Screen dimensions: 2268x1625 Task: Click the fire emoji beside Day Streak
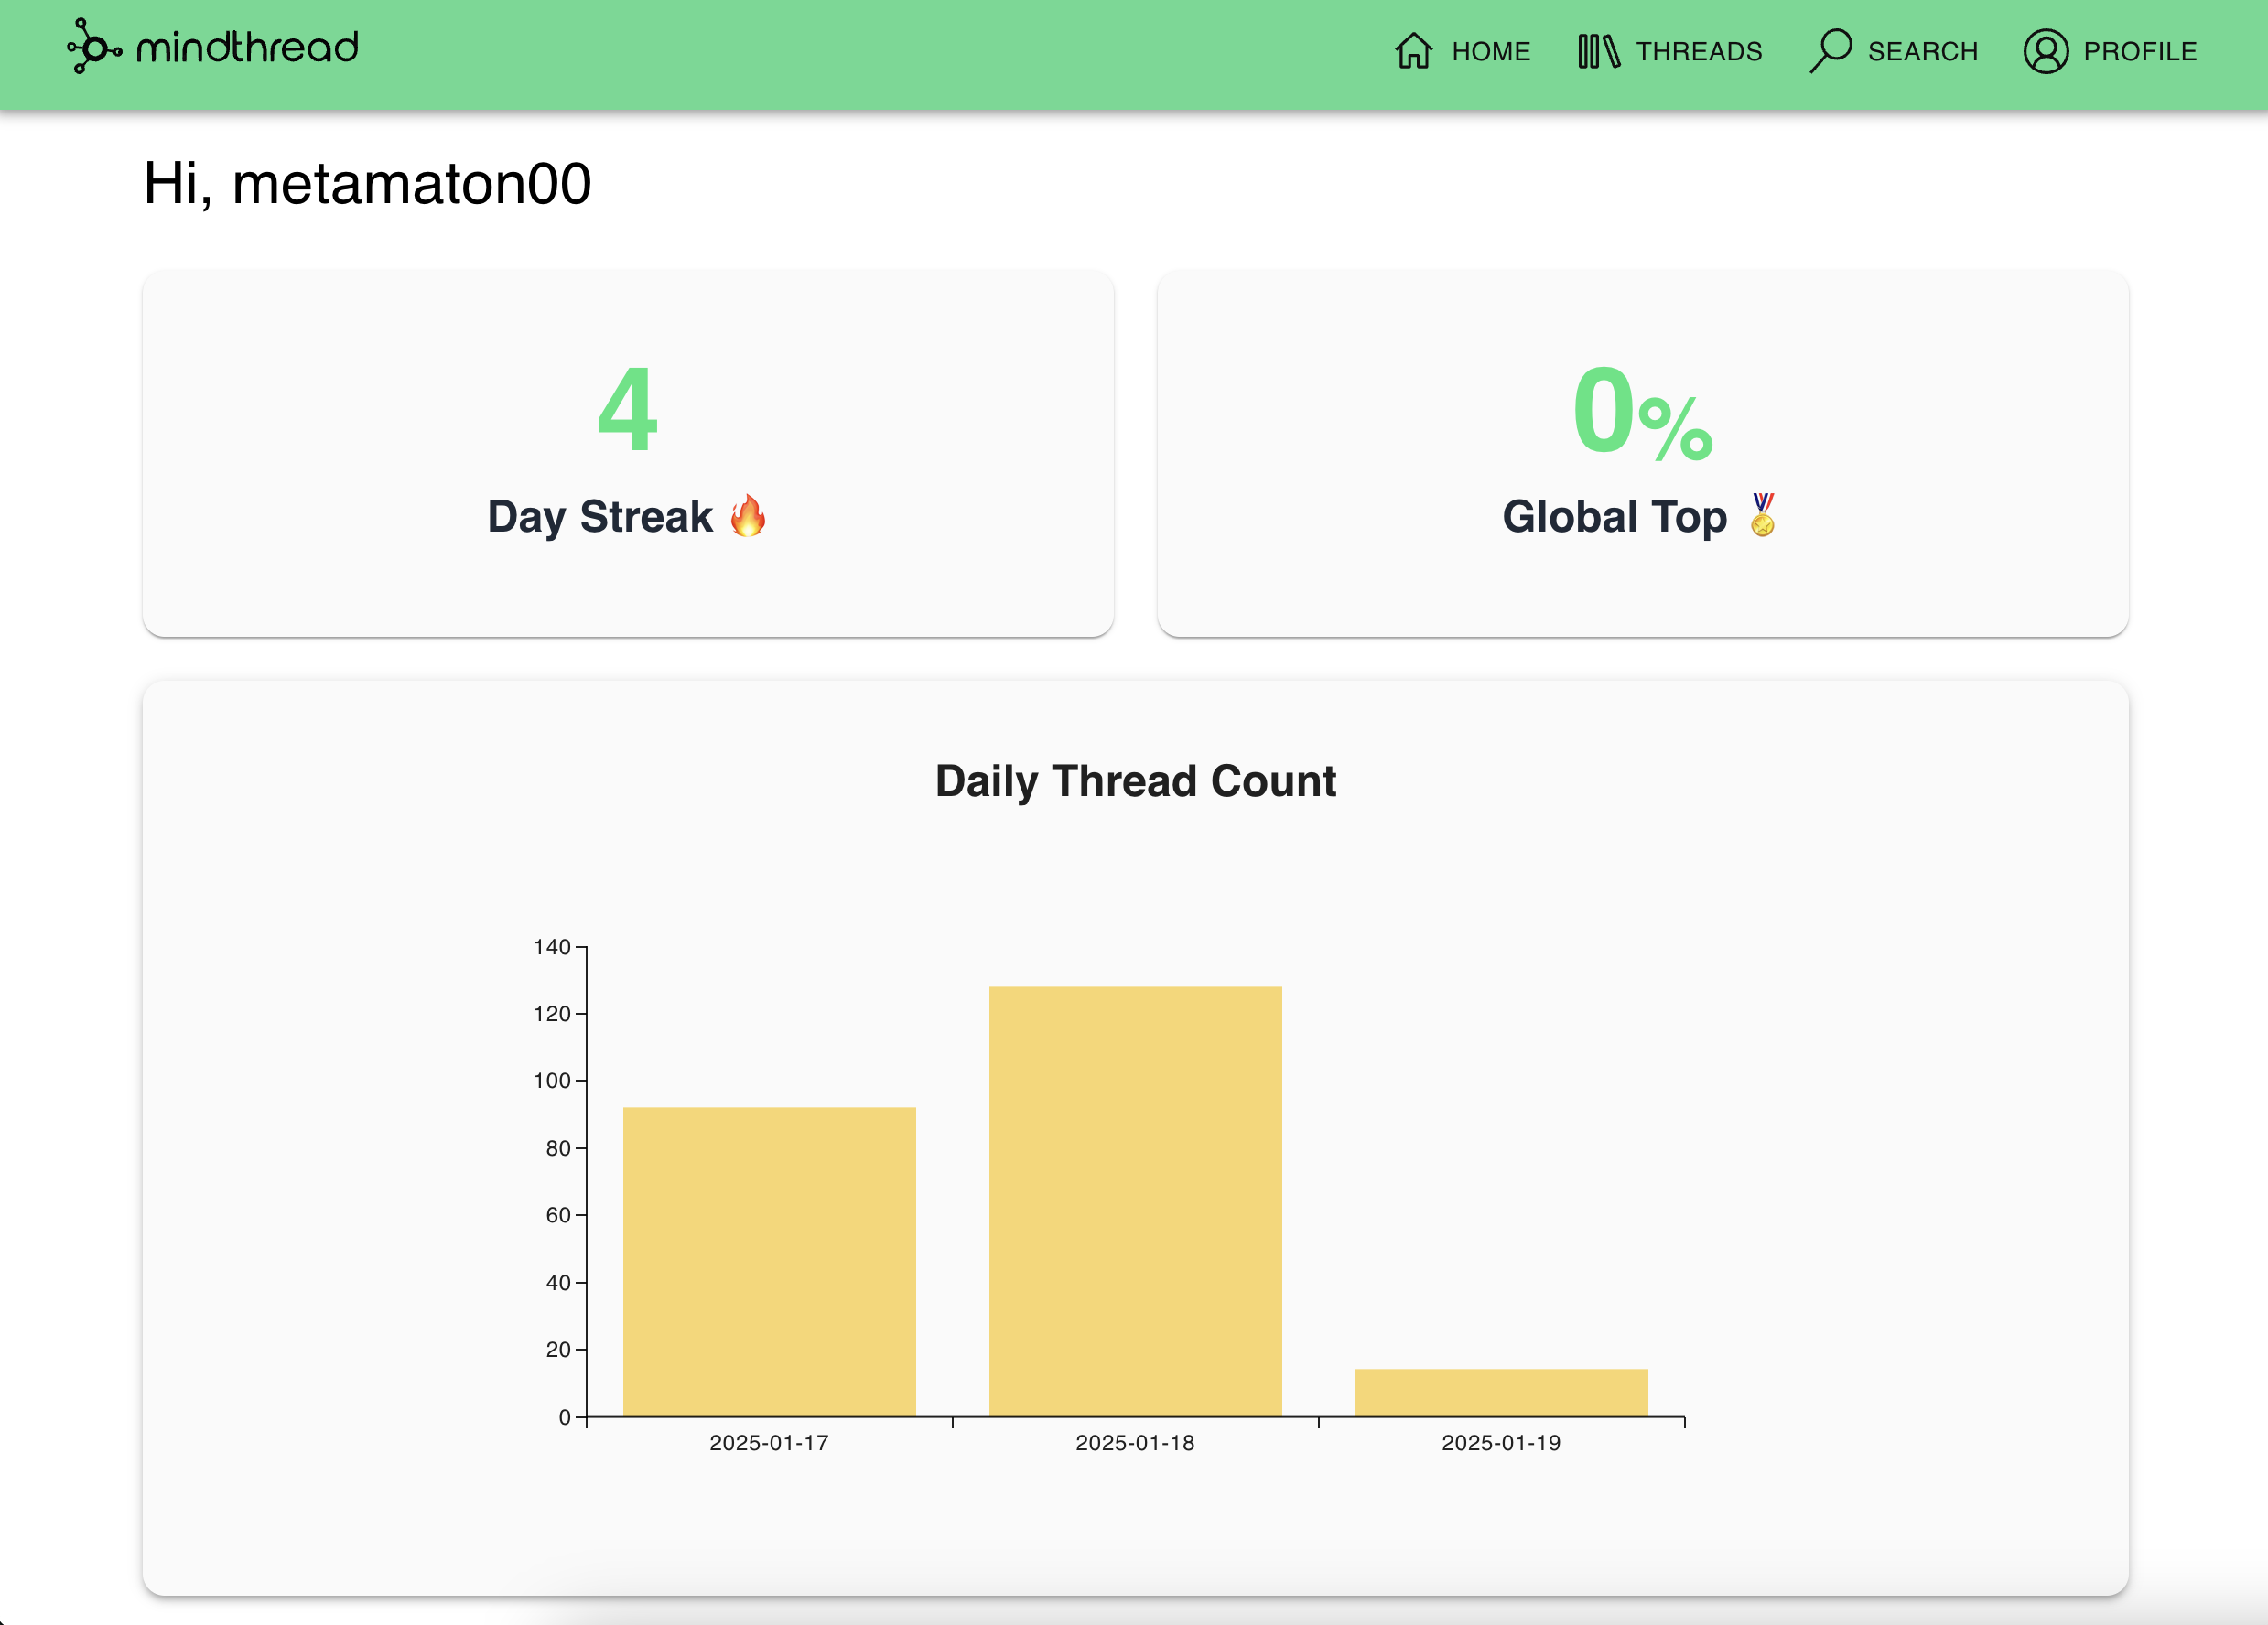pos(747,516)
